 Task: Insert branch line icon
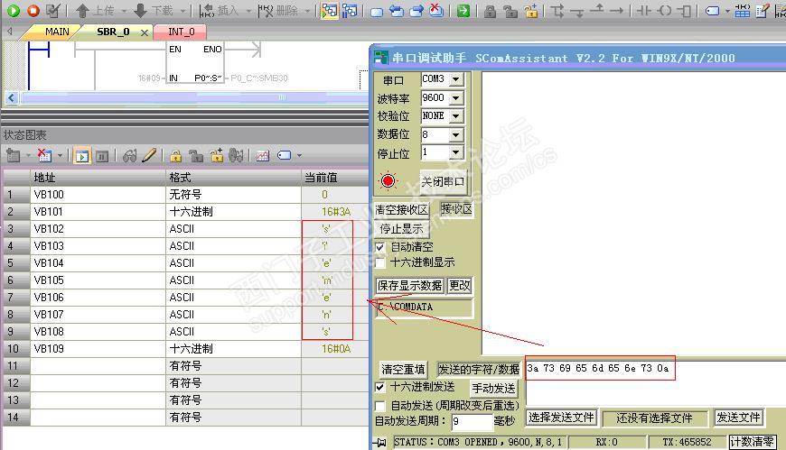[x=557, y=11]
